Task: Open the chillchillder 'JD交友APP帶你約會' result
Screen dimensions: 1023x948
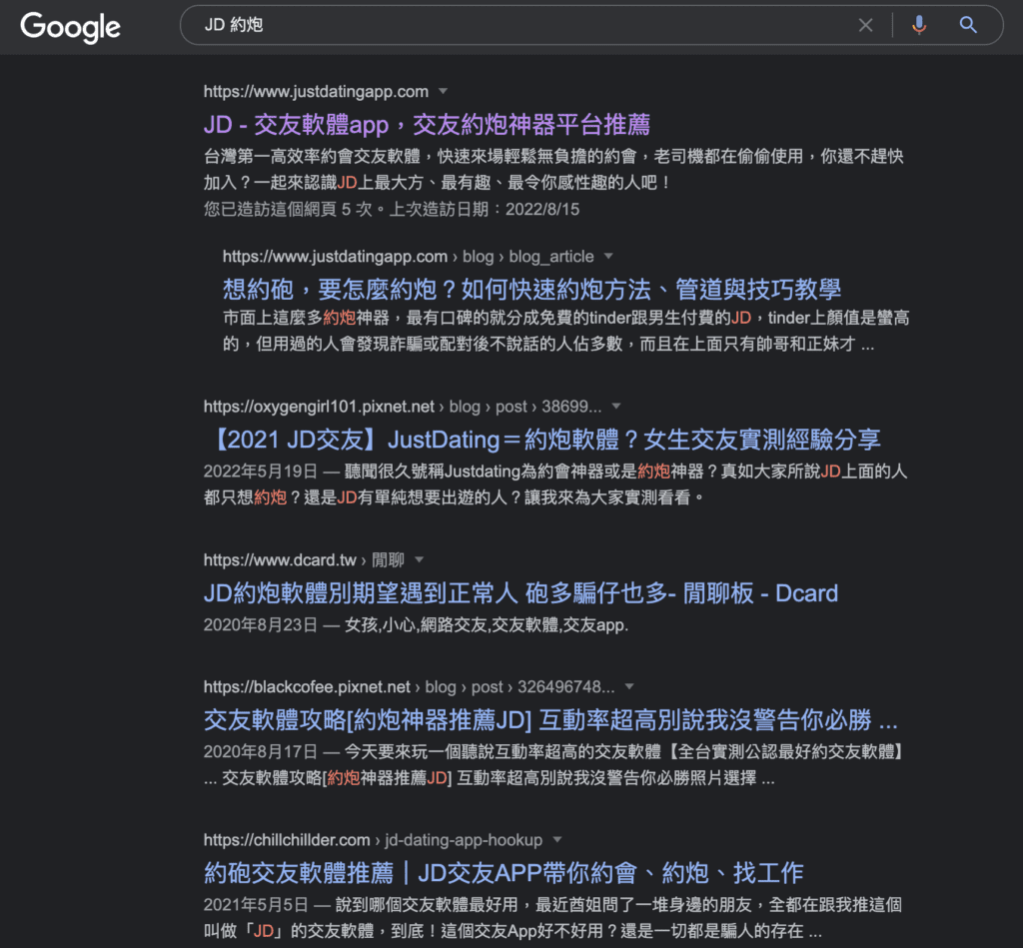Action: tap(504, 872)
